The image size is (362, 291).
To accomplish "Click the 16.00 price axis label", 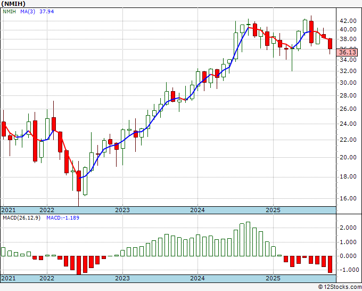I will pyautogui.click(x=347, y=198).
